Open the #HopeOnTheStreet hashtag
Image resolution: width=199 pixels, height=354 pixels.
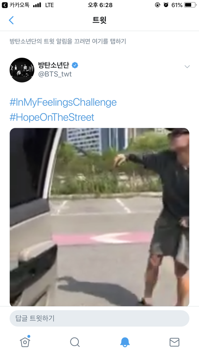click(52, 117)
